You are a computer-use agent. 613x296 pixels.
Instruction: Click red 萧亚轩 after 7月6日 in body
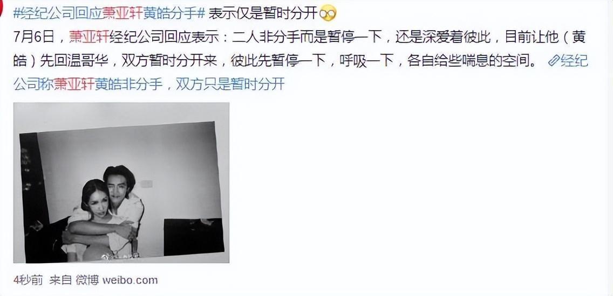tap(89, 38)
